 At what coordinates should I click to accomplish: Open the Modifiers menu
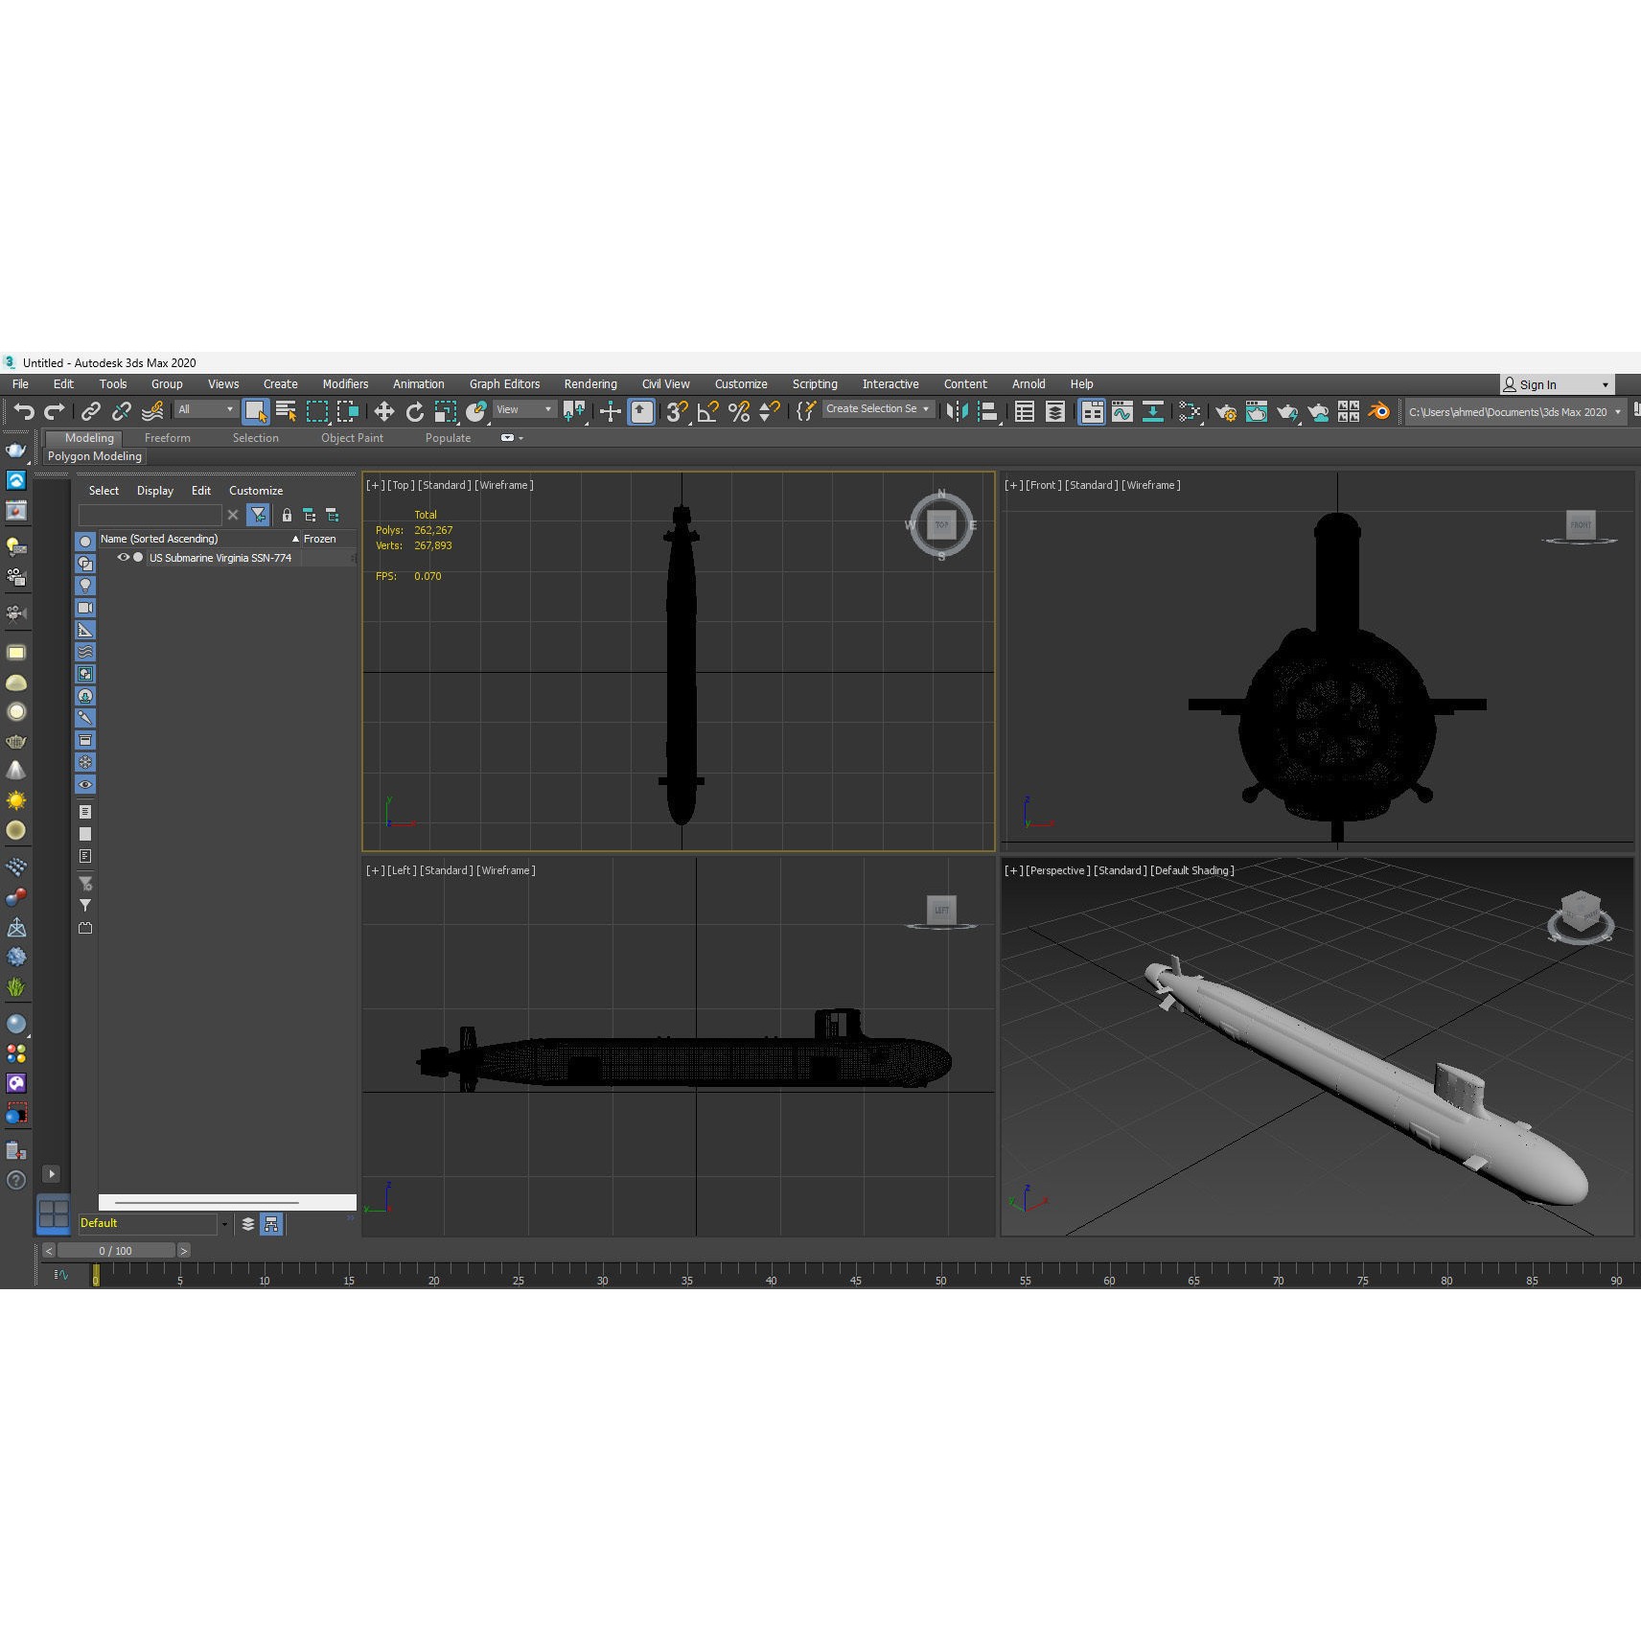point(345,383)
